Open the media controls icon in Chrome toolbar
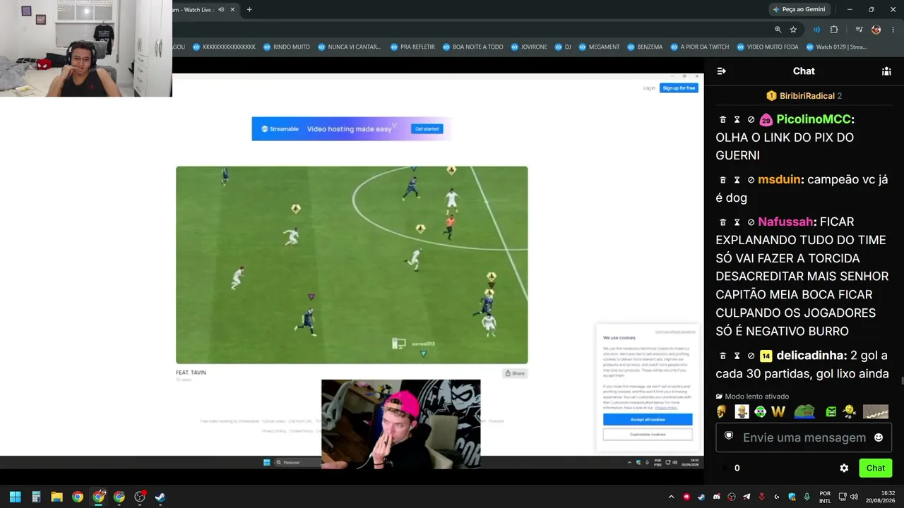 coord(859,30)
